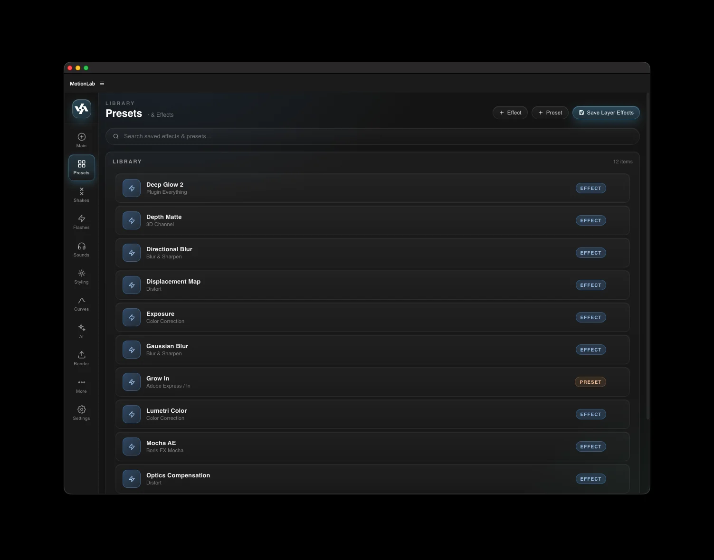Select the Deep Glow 2 title

[x=165, y=185]
